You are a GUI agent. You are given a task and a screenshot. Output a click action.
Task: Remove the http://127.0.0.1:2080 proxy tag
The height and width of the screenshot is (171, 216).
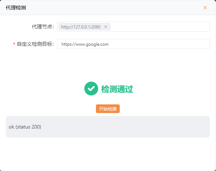(106, 27)
